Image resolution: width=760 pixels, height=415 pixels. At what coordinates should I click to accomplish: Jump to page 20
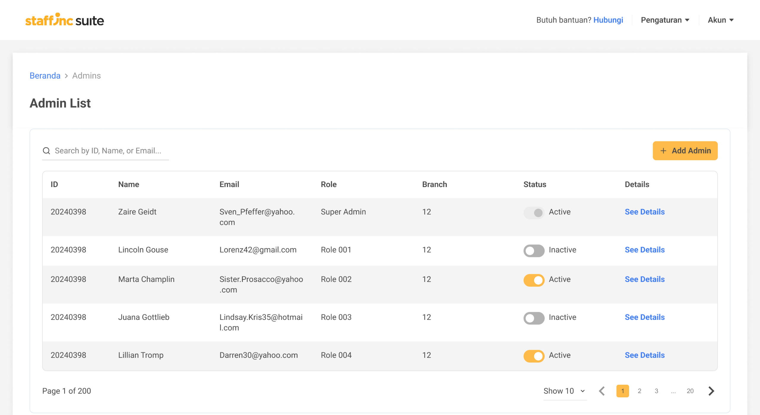(x=690, y=391)
